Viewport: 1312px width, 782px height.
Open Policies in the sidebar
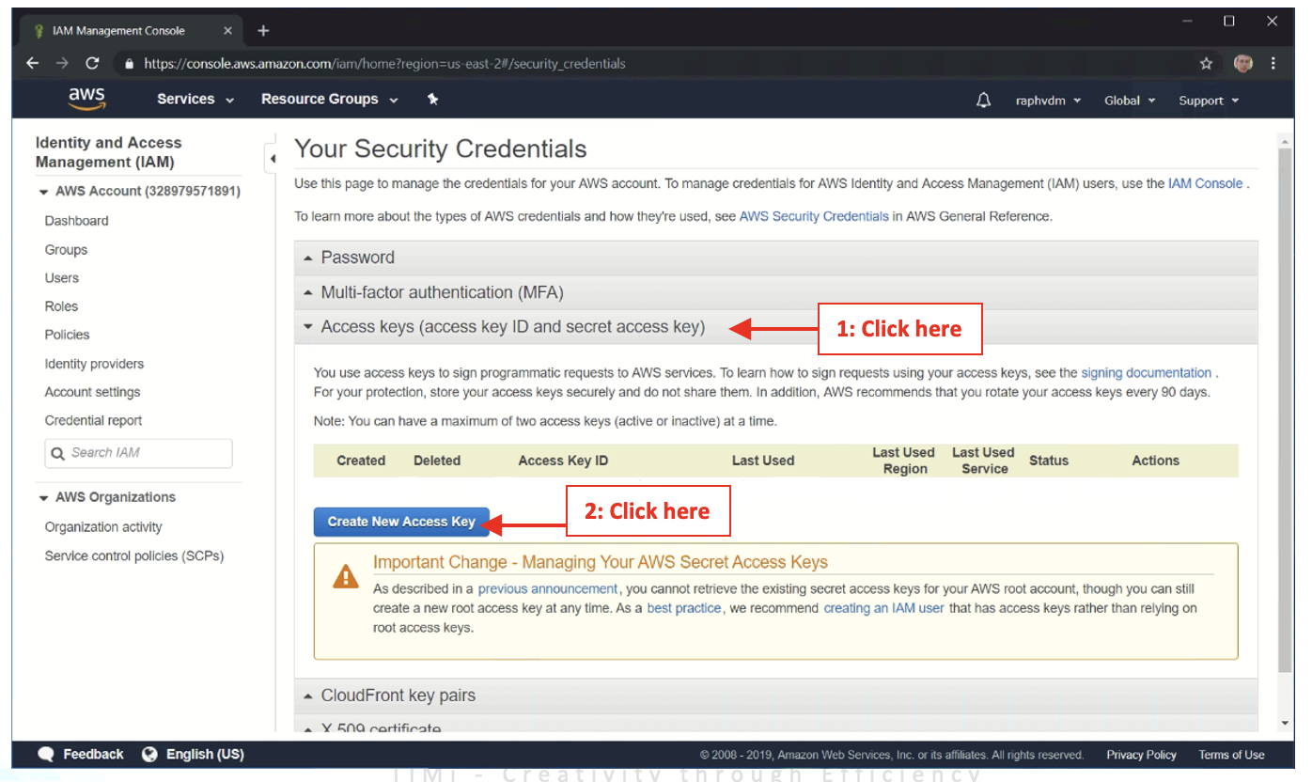tap(67, 335)
